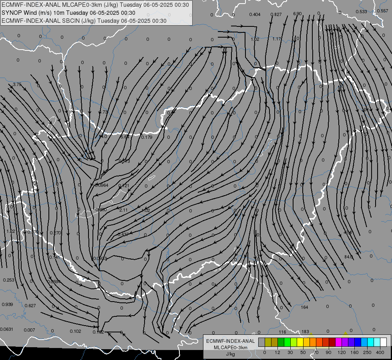This screenshot has width=392, height=360.
Task: Click legend tick label 160
Action: coord(354,352)
